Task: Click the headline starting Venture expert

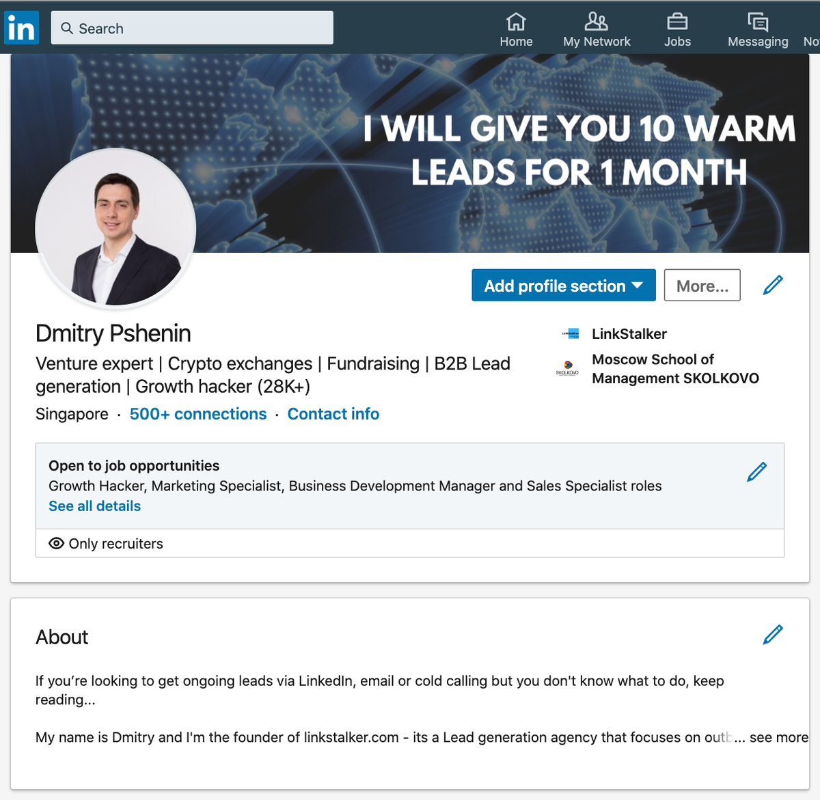Action: (273, 375)
